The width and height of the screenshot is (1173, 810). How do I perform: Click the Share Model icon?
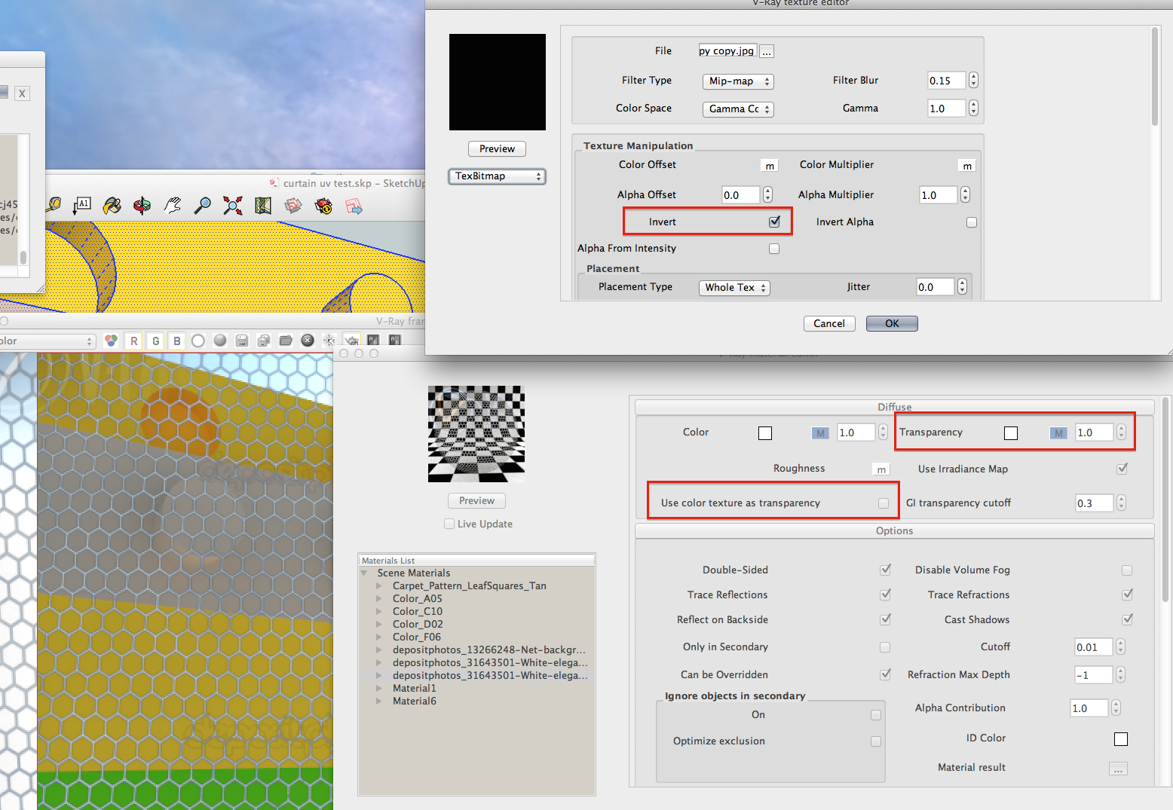[x=323, y=205]
